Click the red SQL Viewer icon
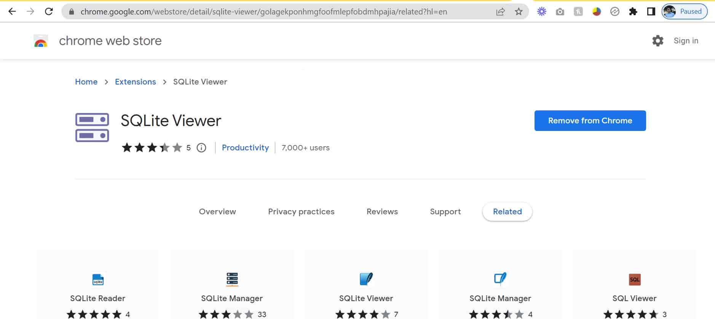Viewport: 715px width, 319px height. click(x=634, y=279)
